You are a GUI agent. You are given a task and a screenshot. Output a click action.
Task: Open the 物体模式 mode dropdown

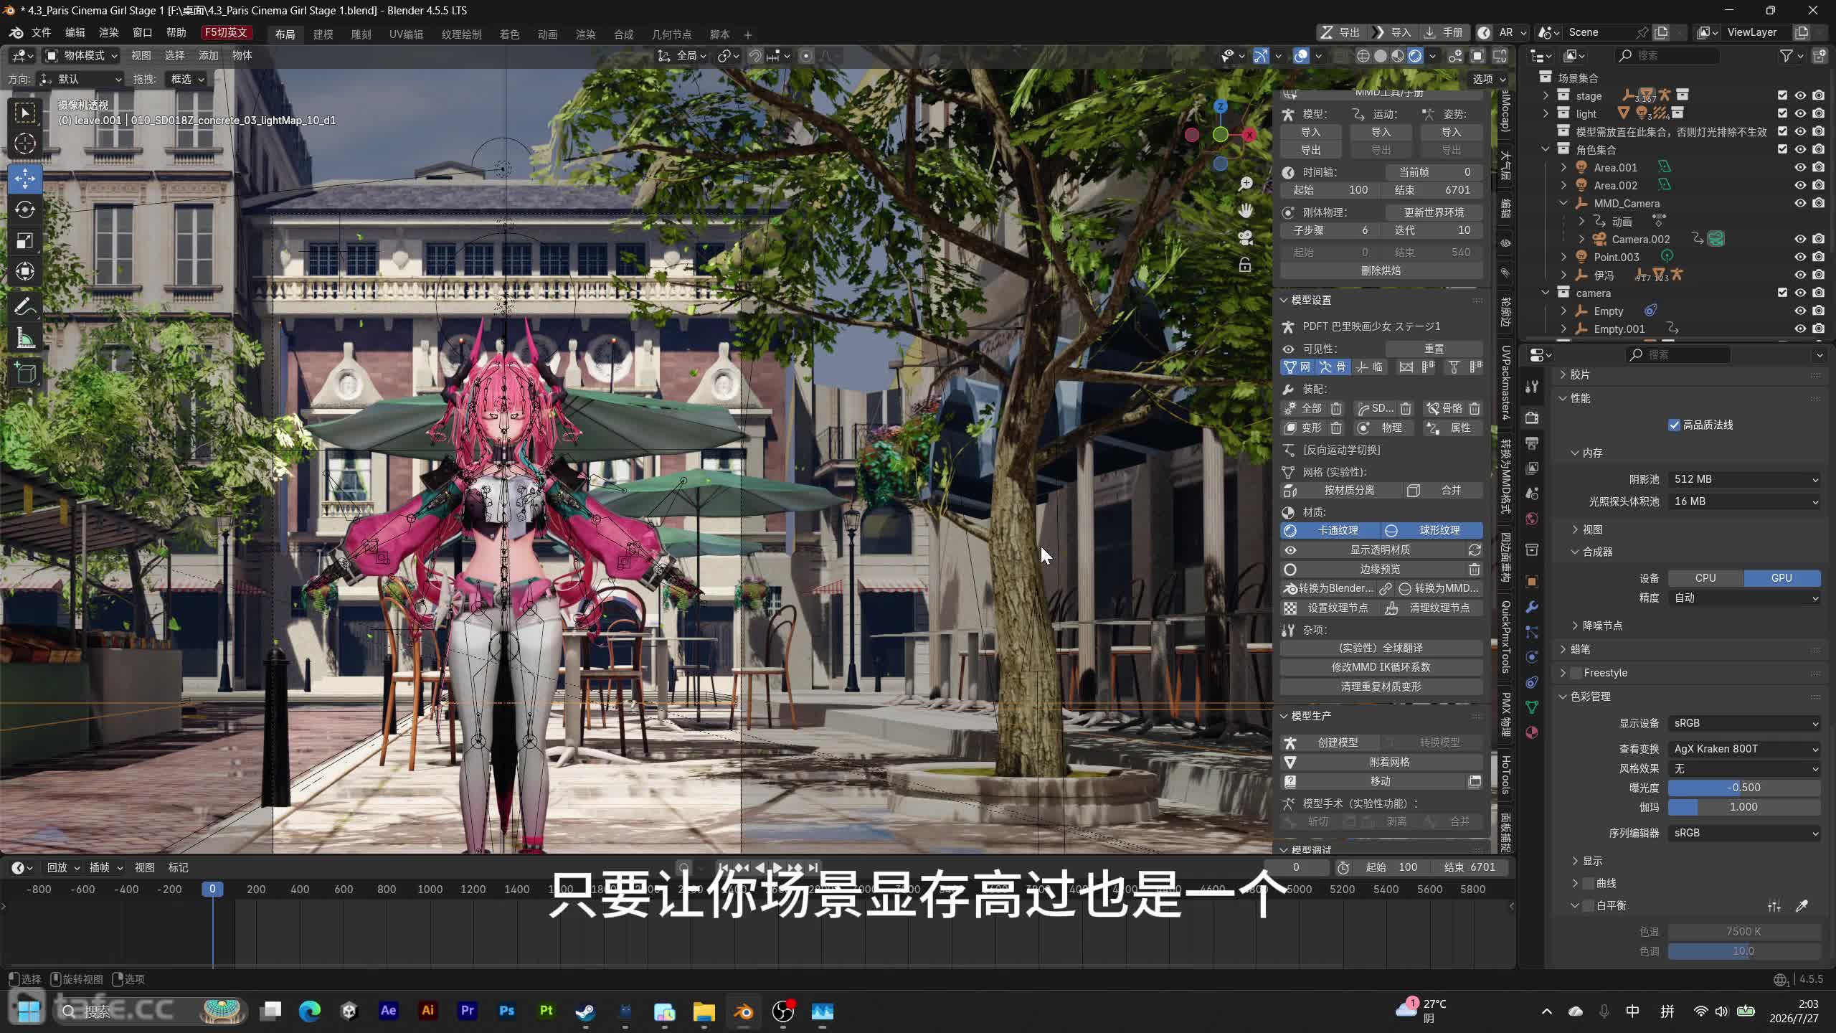tap(82, 56)
